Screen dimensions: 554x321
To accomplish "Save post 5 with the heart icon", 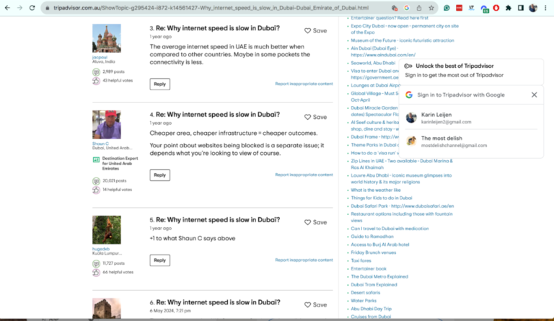I will [308, 222].
